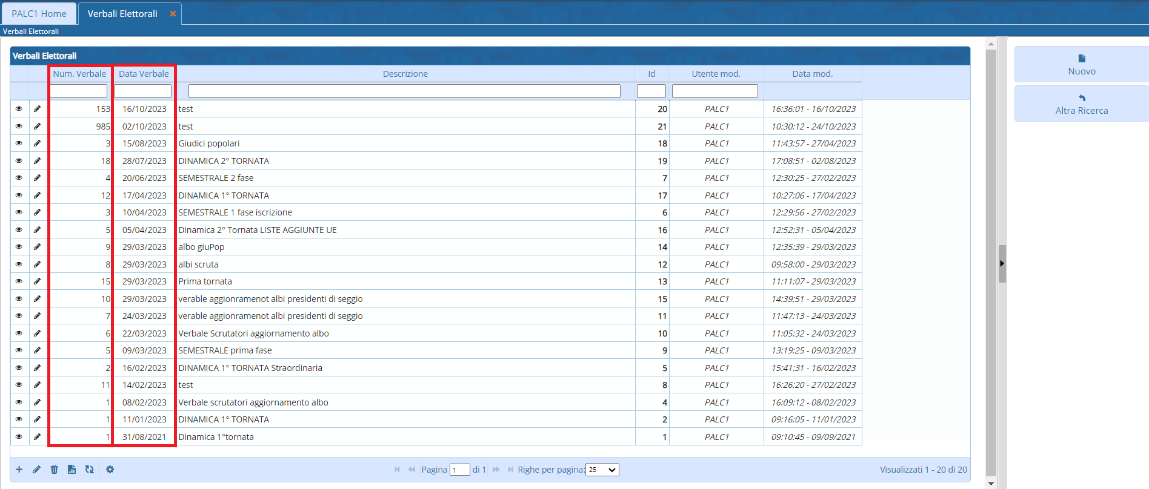
Task: Sort by Data Verbale column header
Action: click(144, 74)
